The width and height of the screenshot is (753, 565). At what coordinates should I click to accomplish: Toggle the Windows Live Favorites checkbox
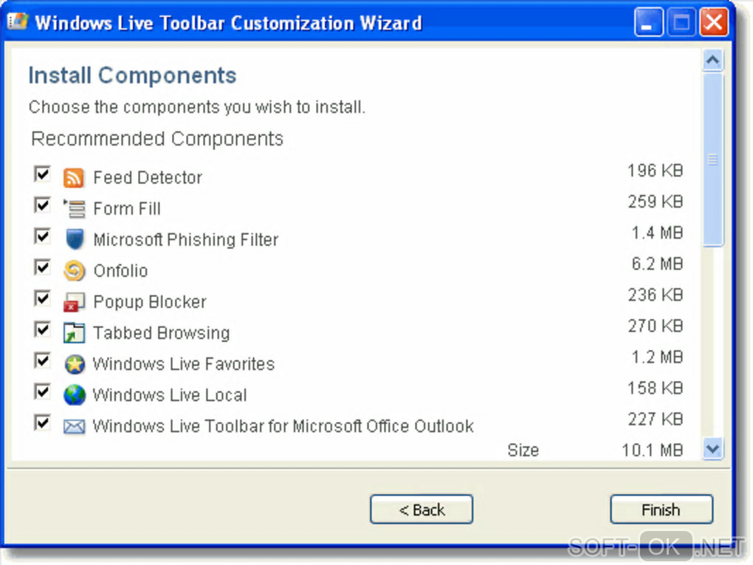[x=42, y=360]
